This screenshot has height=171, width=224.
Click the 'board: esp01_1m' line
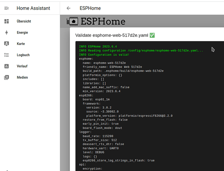coord(96,100)
